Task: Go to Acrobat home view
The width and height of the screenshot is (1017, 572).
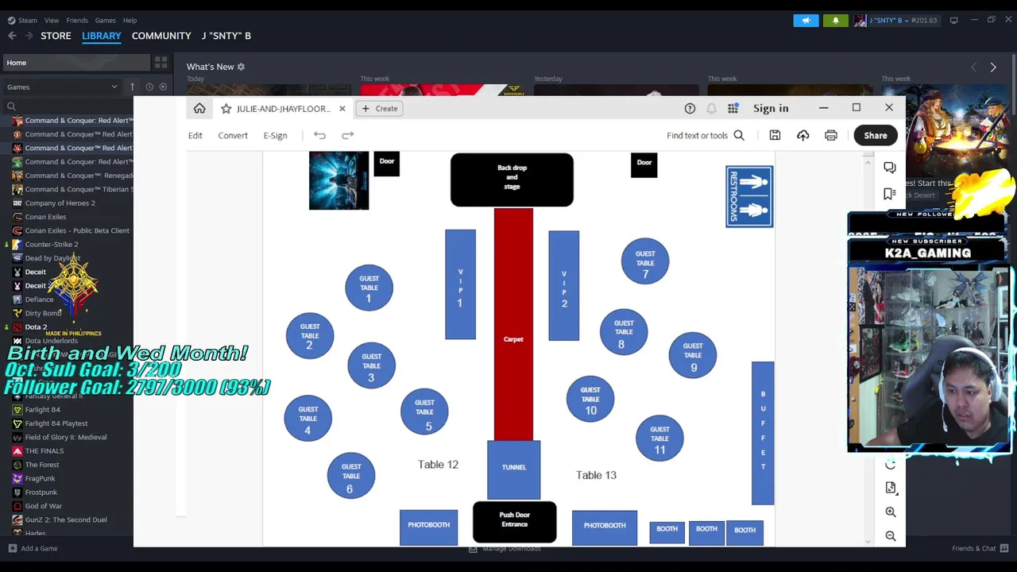Action: click(199, 108)
